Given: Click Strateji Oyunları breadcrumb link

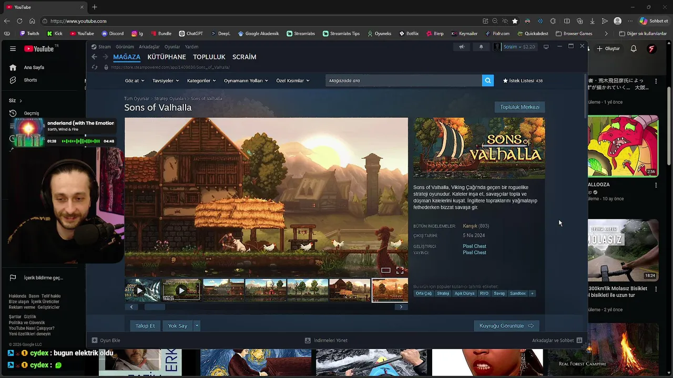Looking at the screenshot, I should point(170,99).
